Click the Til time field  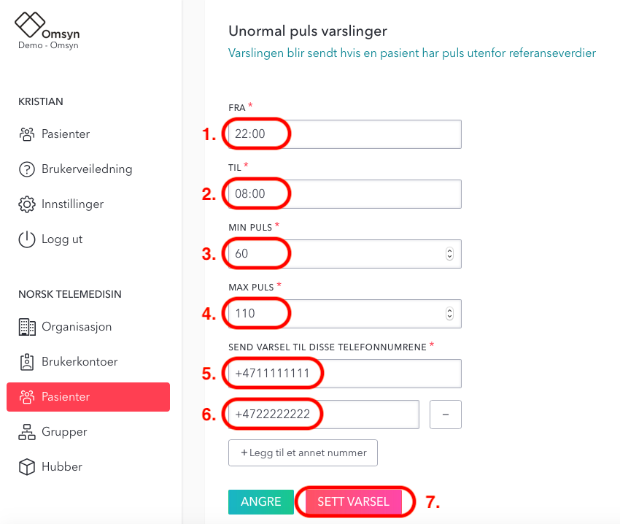coord(345,194)
